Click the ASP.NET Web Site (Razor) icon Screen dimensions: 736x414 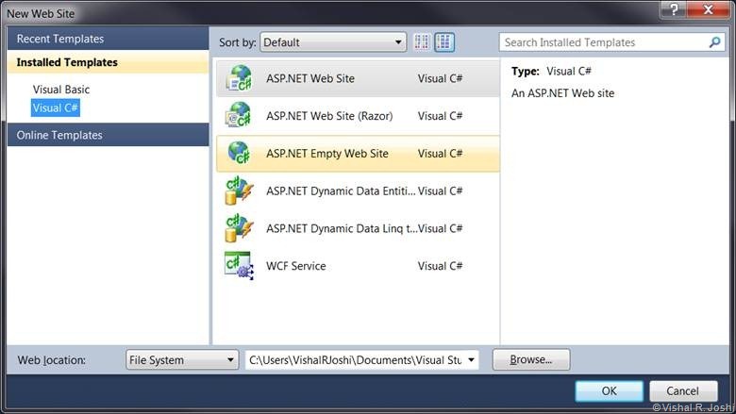238,116
